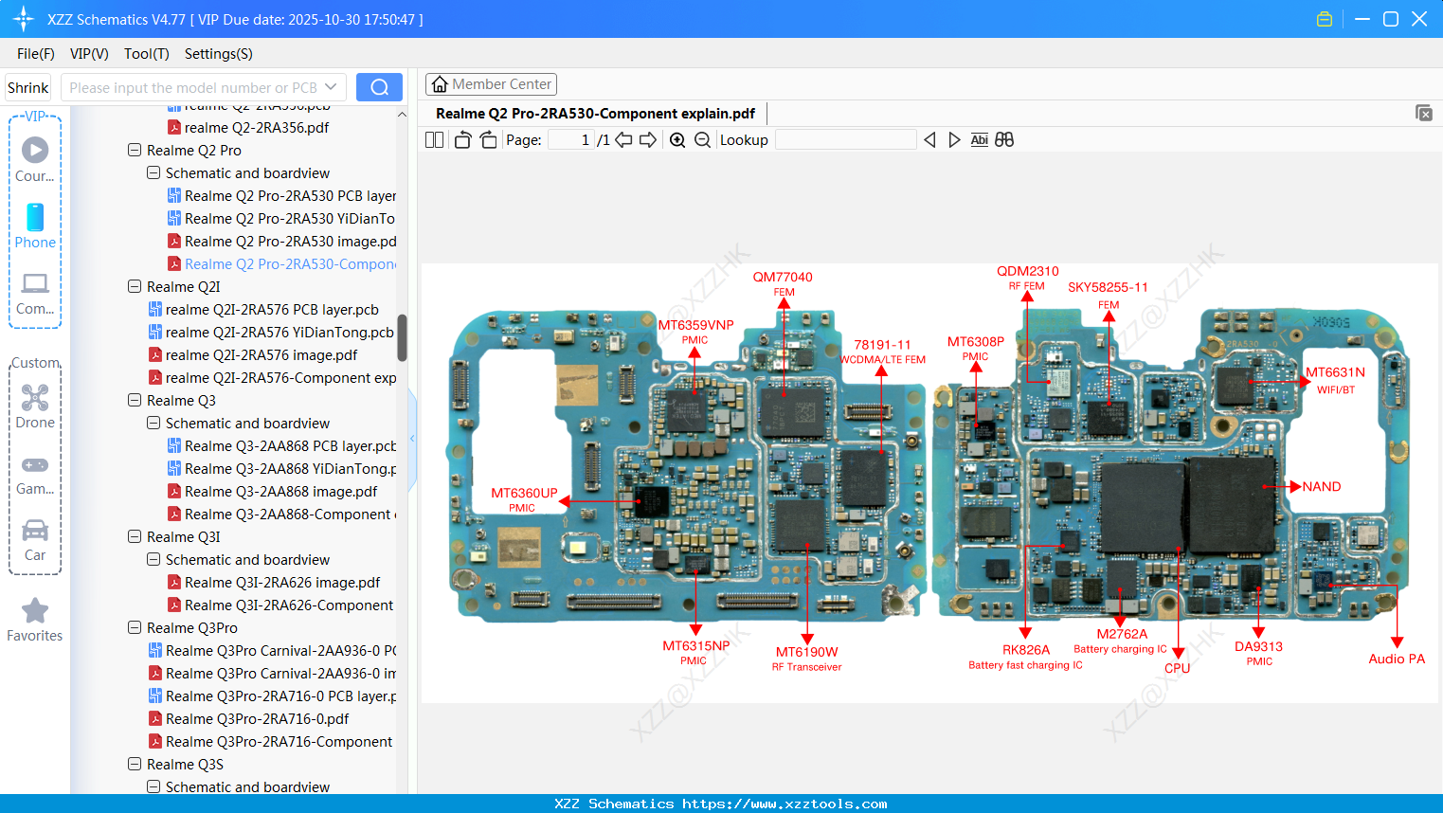Screen dimensions: 1443x813
Task: Open the VIP(V) menu
Action: coord(89,54)
